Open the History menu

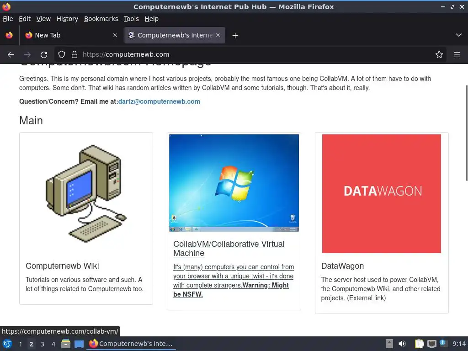(x=68, y=19)
